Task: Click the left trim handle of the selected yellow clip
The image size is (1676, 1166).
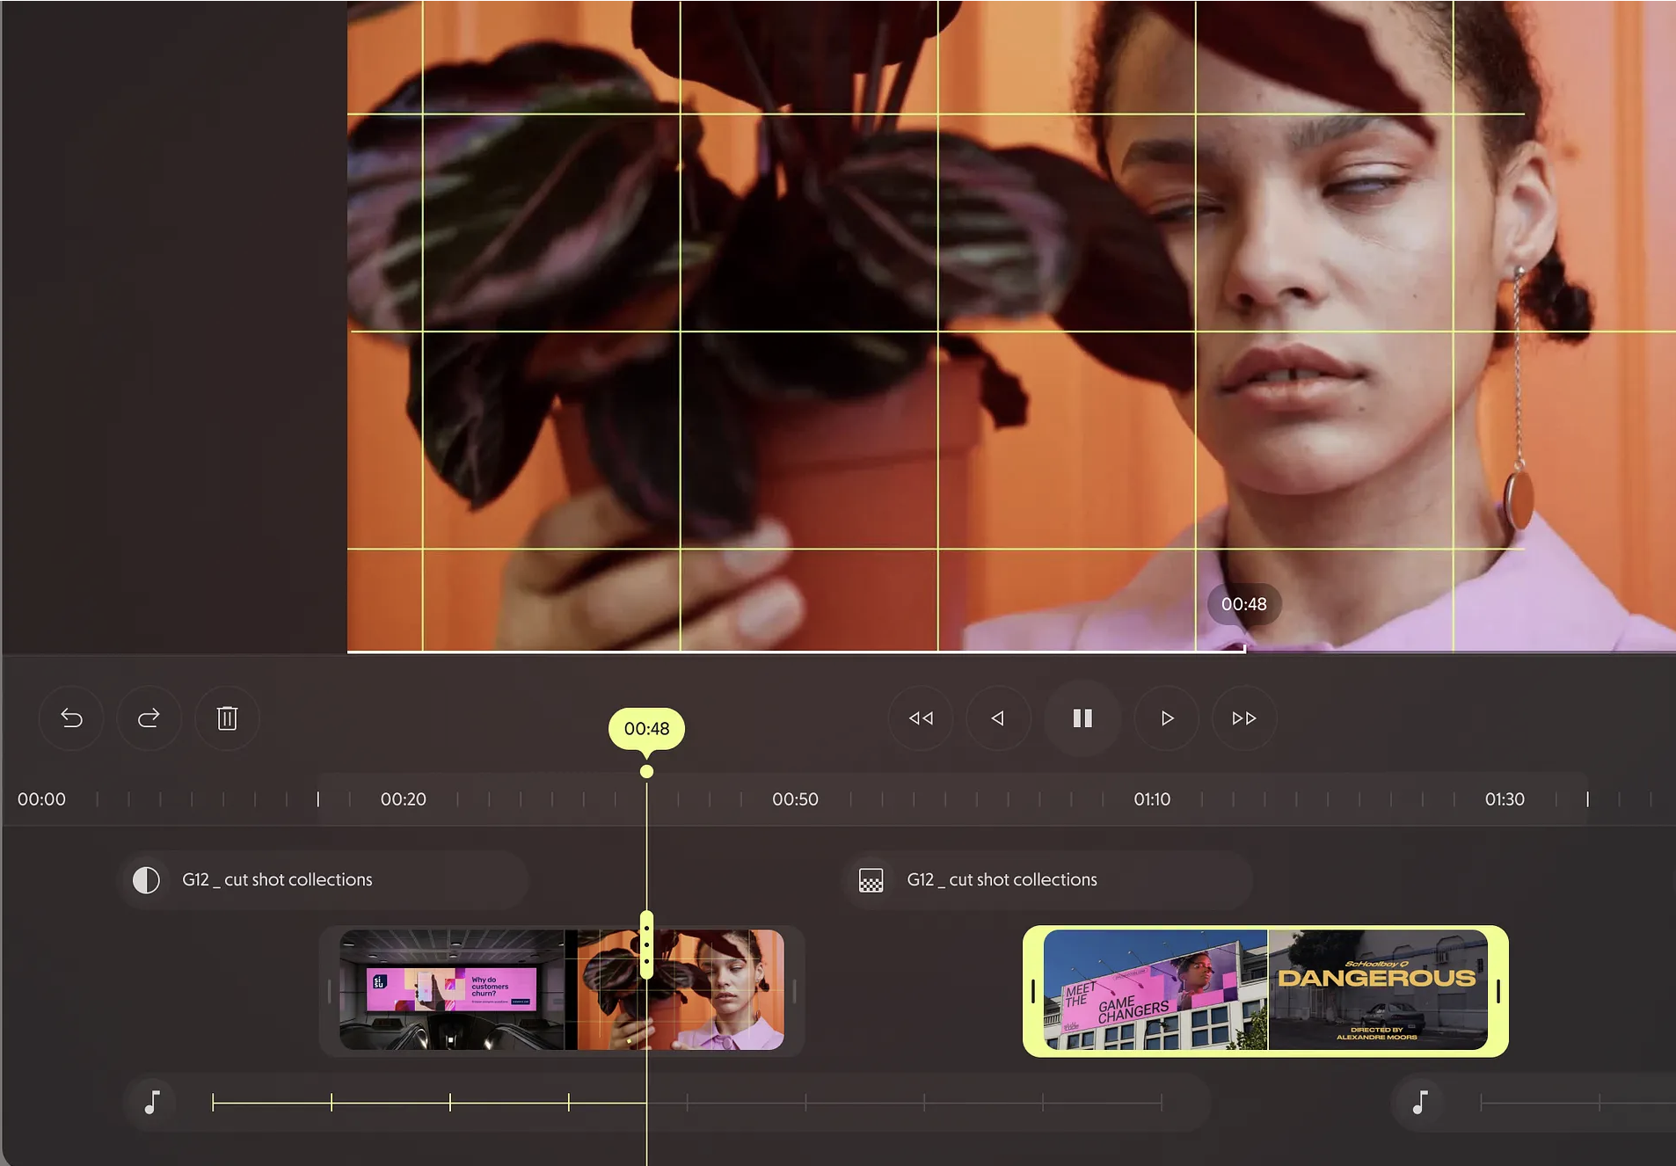Action: (x=1033, y=991)
